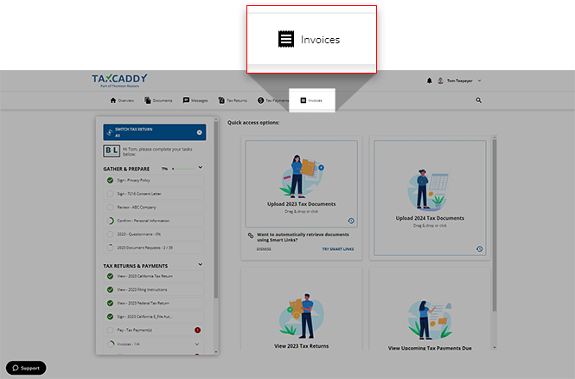Screen dimensions: 575x379
Task: Click quick access scroll-down arrow
Action: point(495,348)
